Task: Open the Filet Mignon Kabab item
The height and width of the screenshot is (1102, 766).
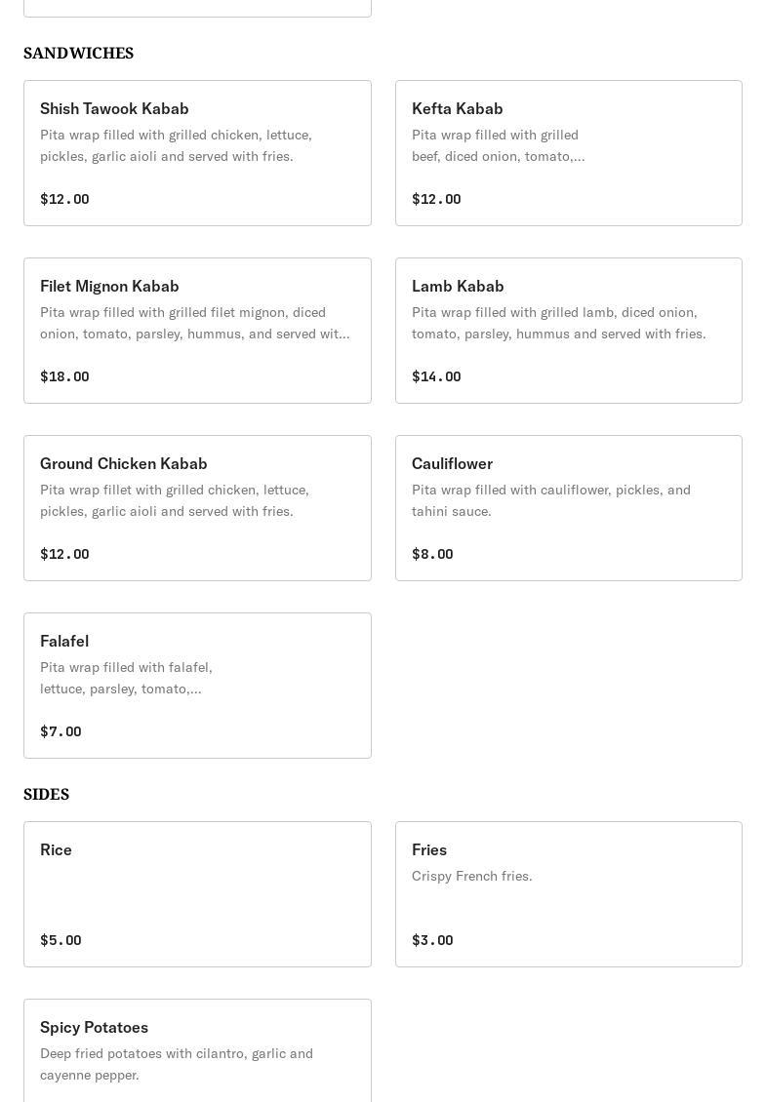Action: click(197, 331)
